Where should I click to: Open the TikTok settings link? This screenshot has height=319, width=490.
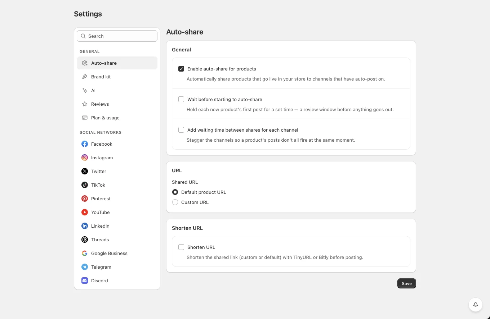(x=117, y=185)
